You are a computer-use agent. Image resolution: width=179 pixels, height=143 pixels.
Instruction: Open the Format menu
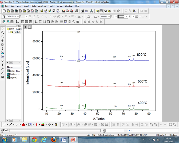point(59,6)
